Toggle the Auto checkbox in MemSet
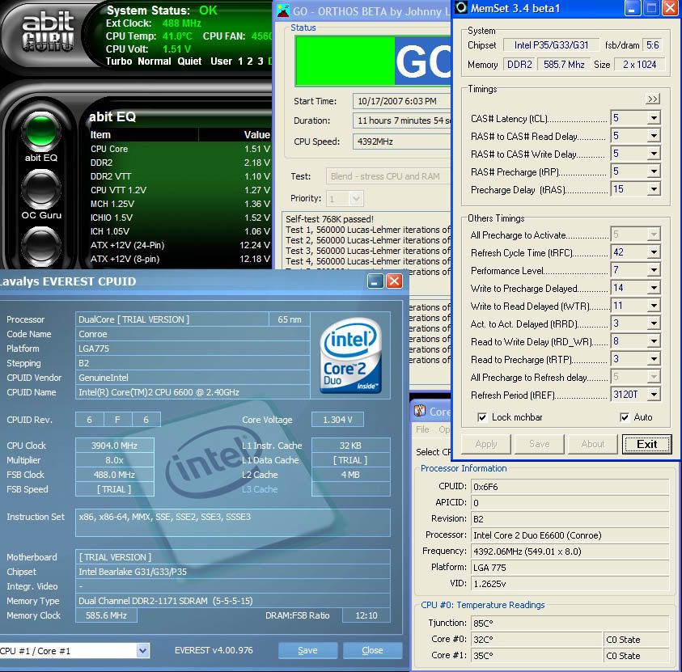 tap(625, 418)
